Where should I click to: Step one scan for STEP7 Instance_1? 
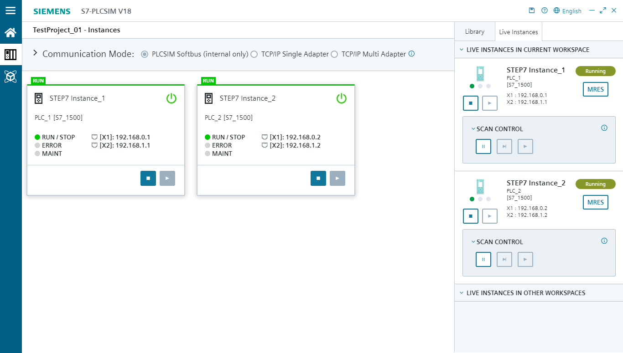[x=504, y=146]
